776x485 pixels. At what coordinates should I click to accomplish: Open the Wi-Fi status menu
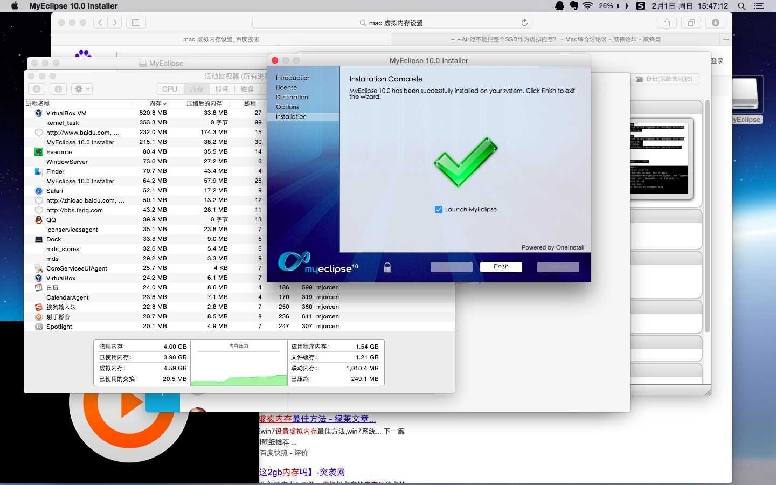(x=588, y=6)
